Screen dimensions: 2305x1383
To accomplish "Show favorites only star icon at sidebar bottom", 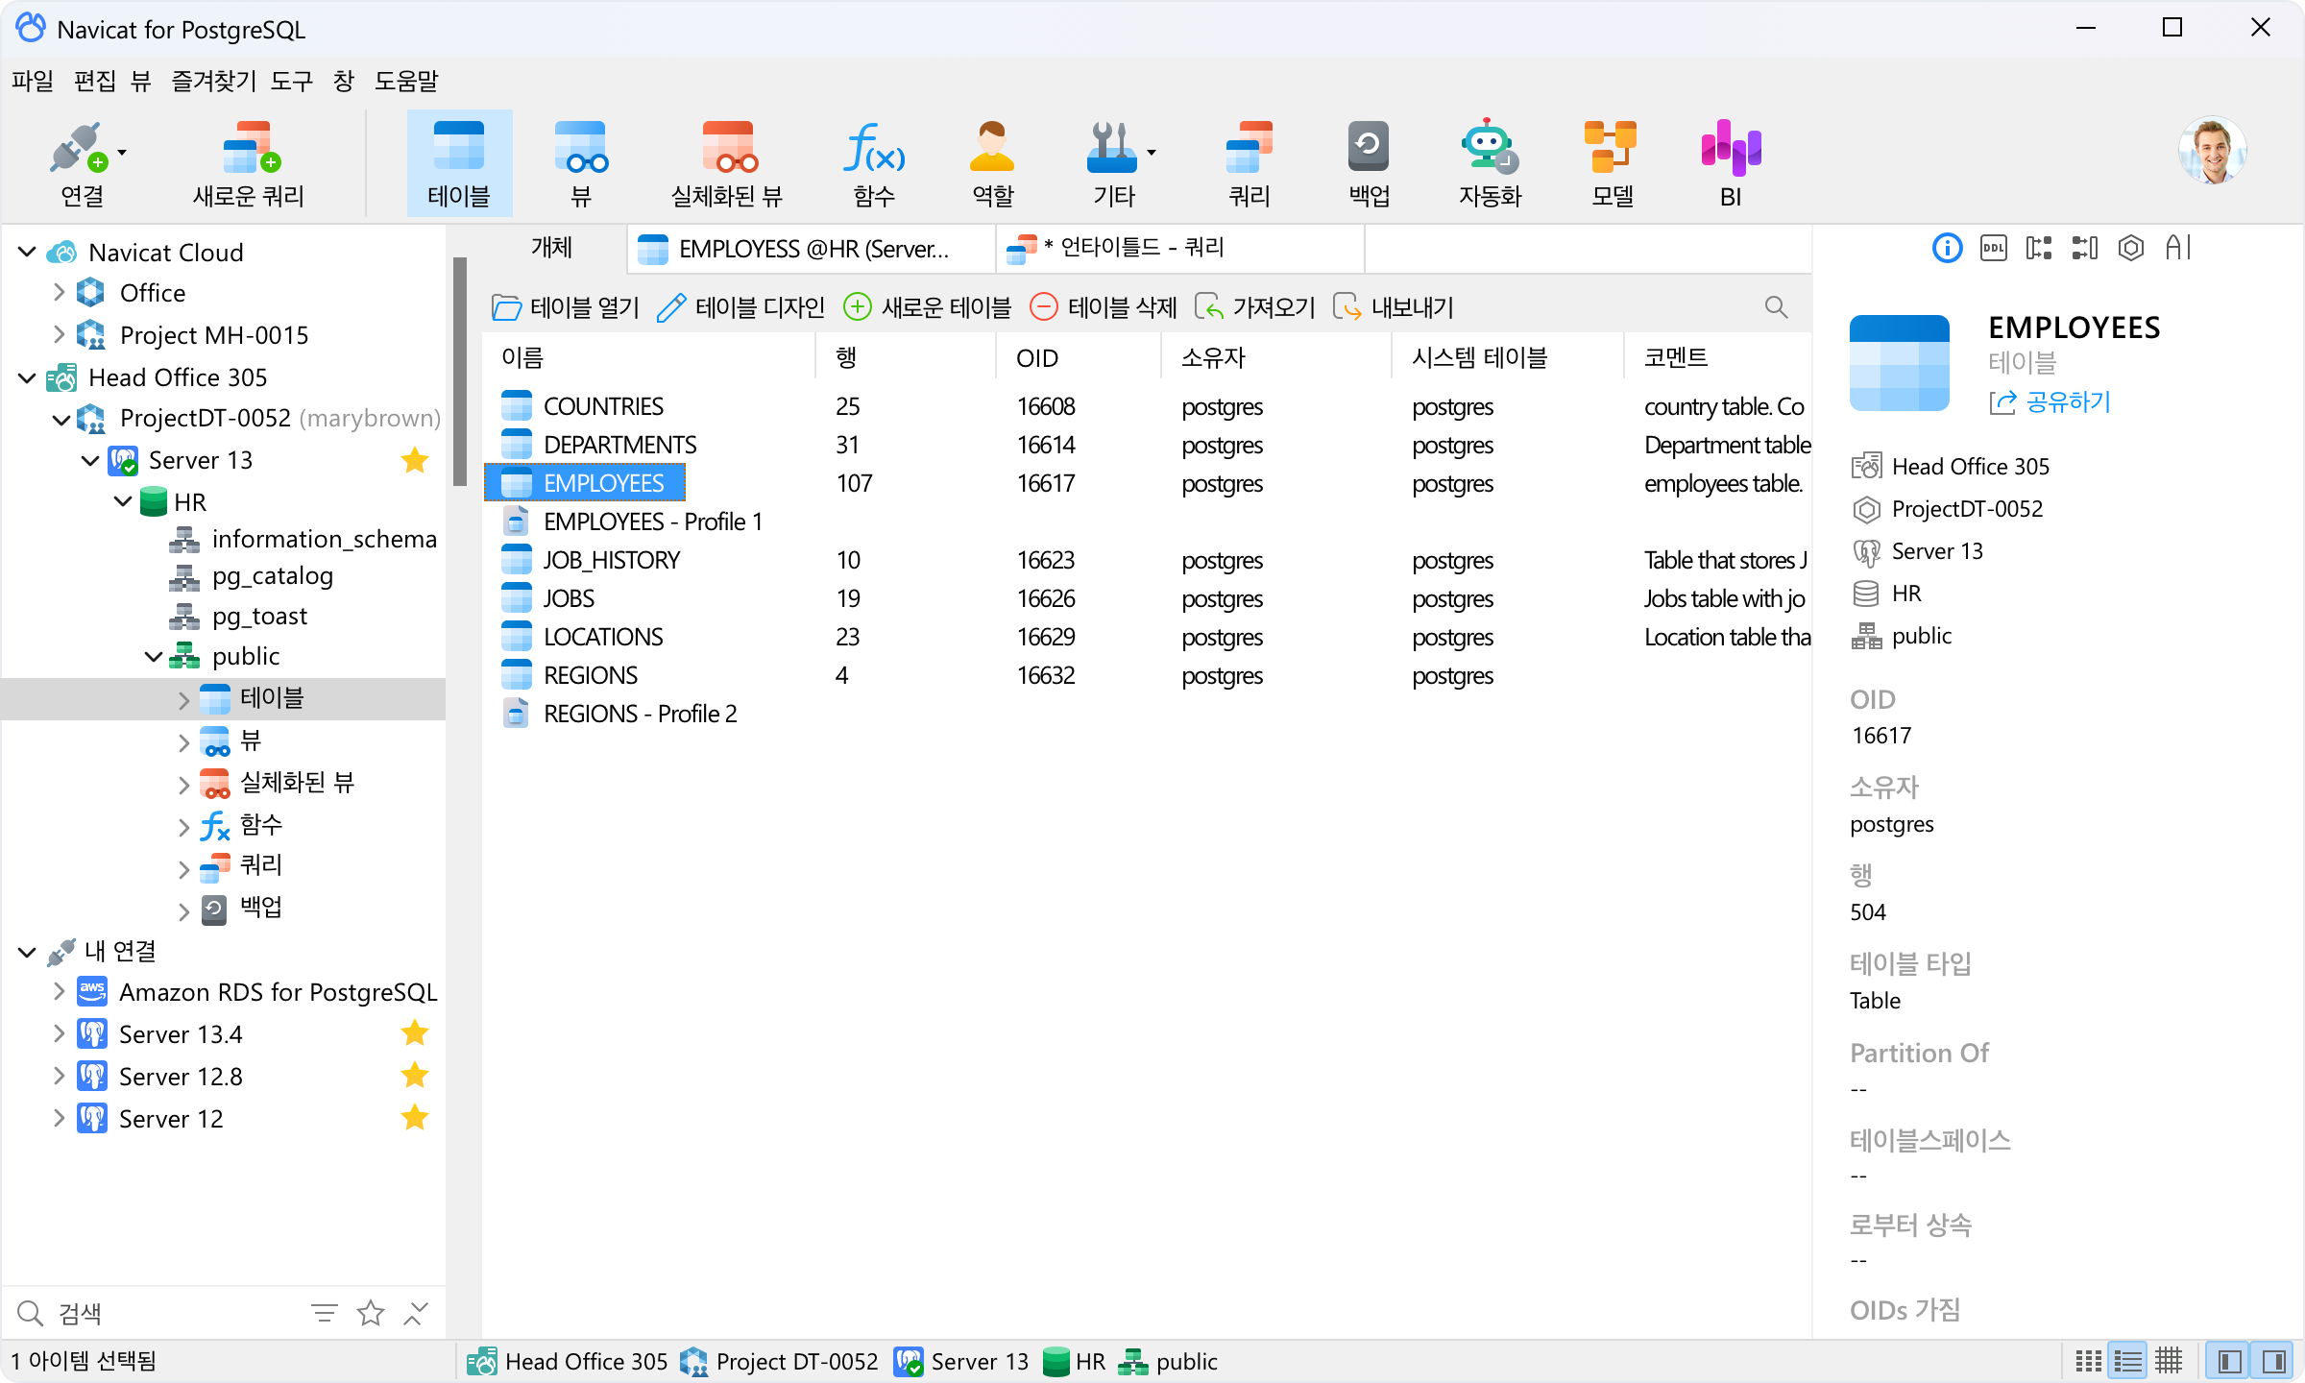I will (371, 1313).
